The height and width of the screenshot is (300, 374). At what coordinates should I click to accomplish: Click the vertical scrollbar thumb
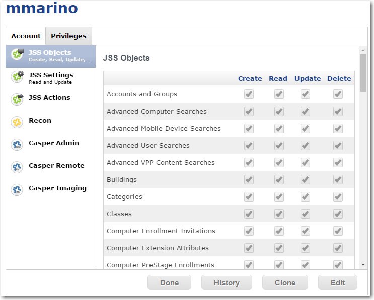[363, 73]
